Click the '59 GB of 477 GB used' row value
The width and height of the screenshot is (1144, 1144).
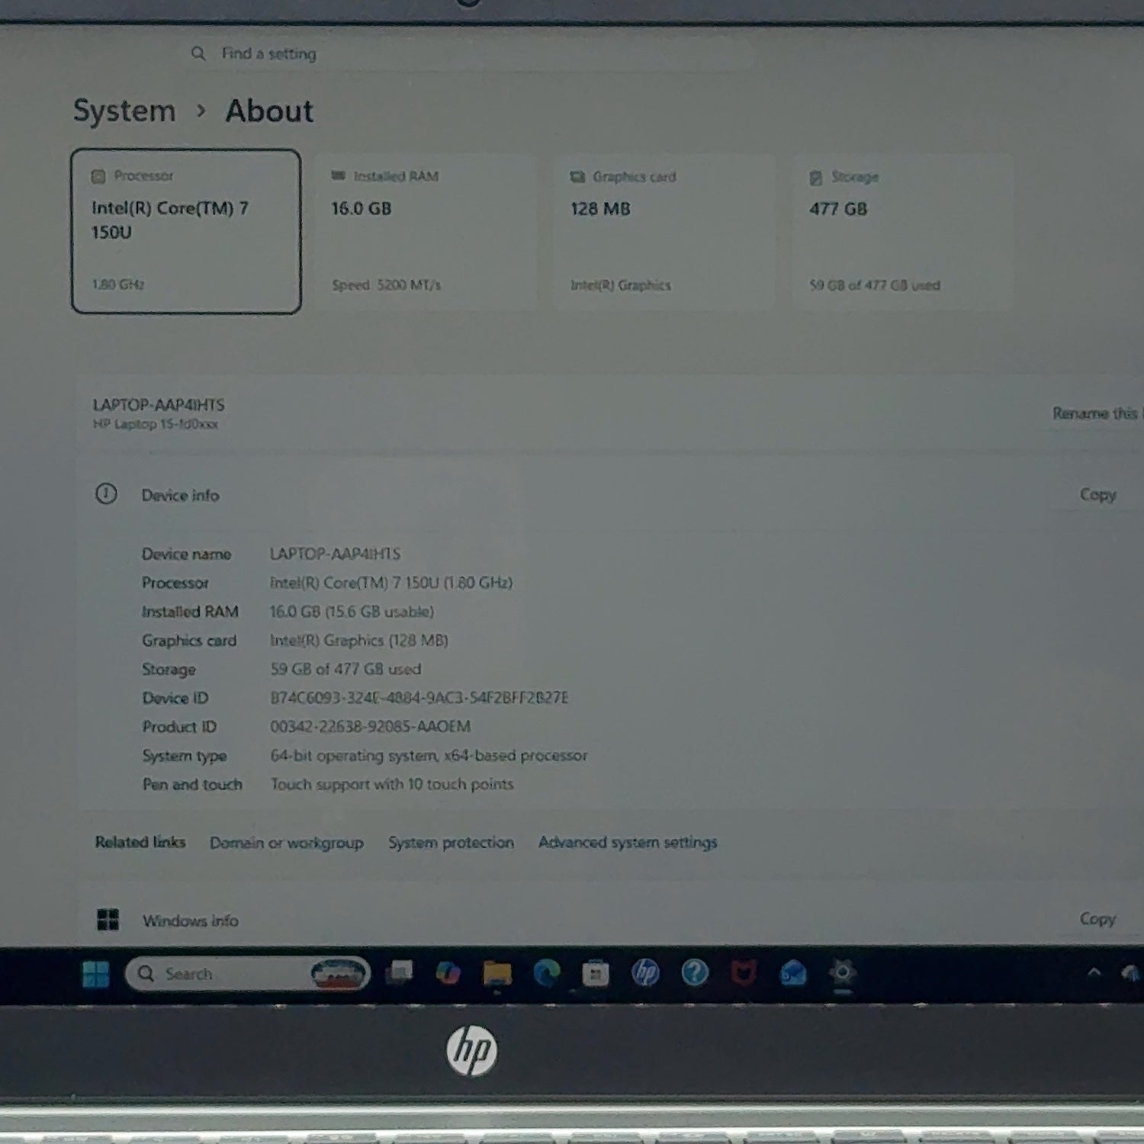pos(345,669)
